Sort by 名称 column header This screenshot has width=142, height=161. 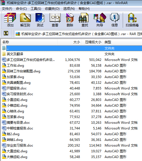point(29,42)
